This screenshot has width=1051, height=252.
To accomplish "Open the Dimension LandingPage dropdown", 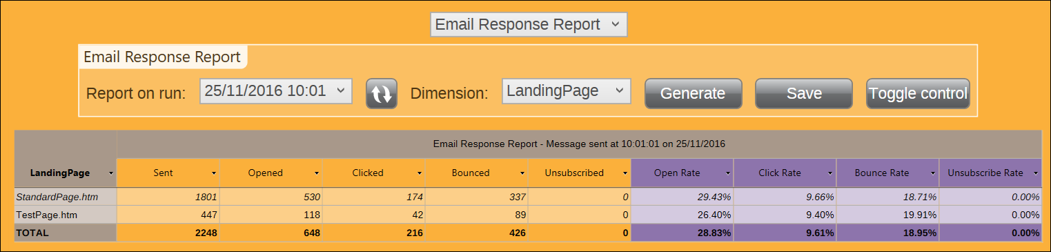I will 566,91.
